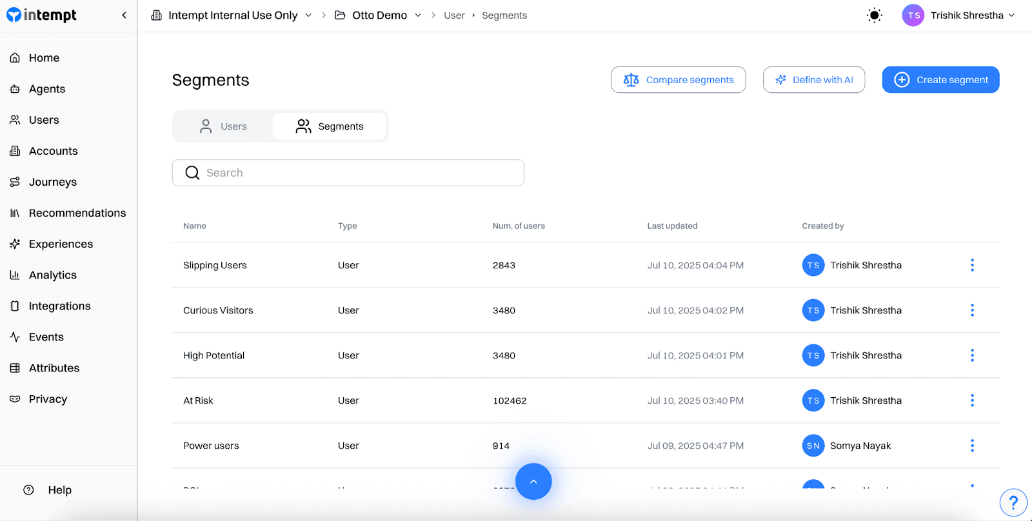This screenshot has width=1032, height=521.
Task: Click the 914 user count cell
Action: click(501, 446)
